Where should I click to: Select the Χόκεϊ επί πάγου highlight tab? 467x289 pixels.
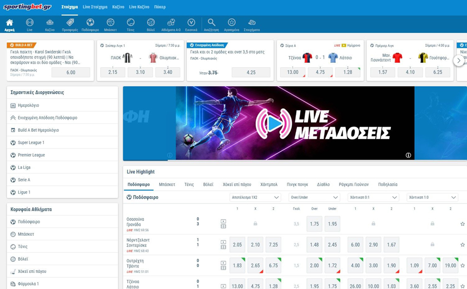(x=237, y=185)
